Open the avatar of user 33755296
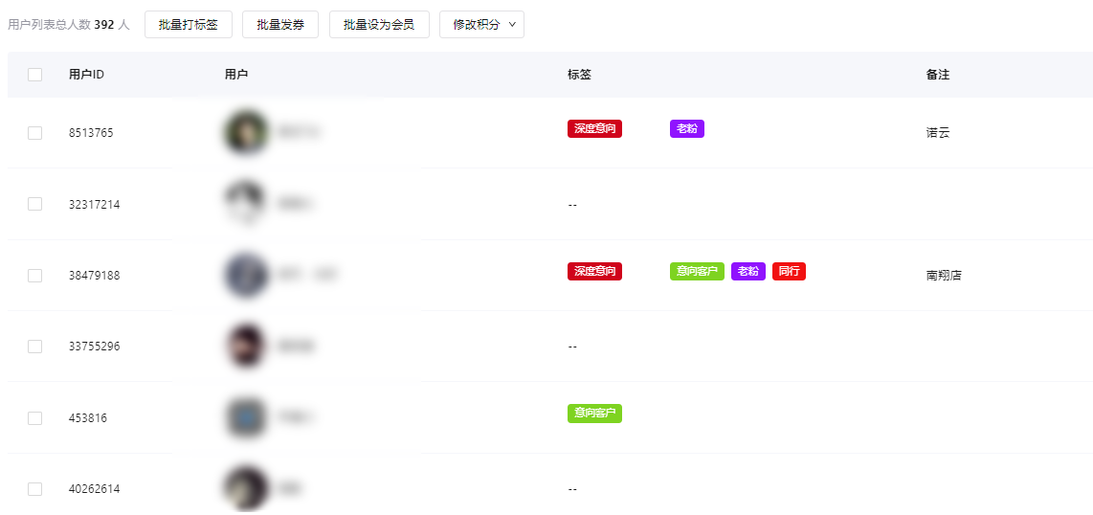 (x=246, y=346)
